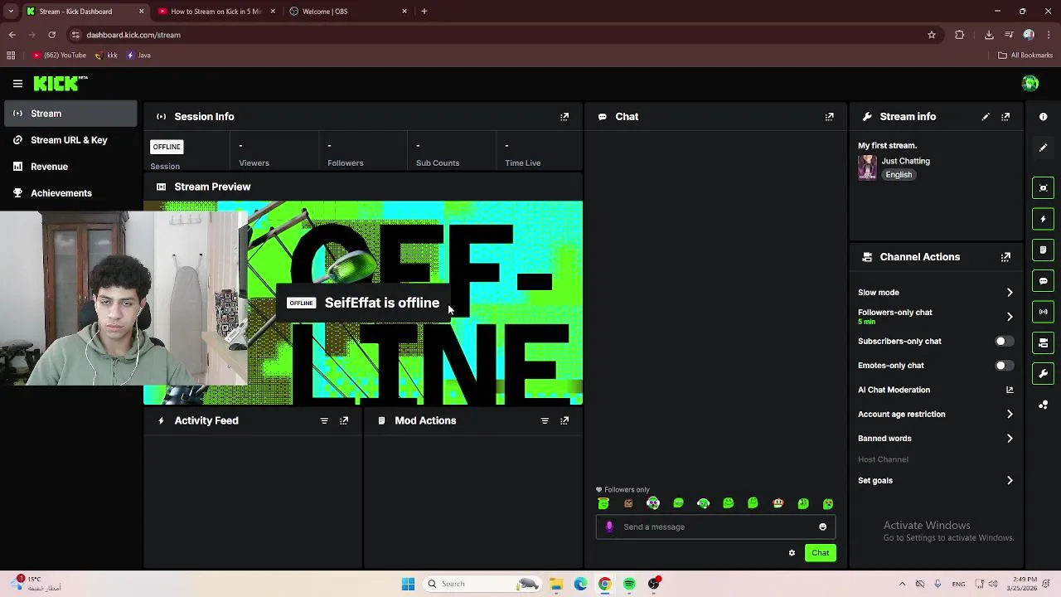Open AI Chat Moderation external link
Screen dimensions: 1061x597
1009,390
